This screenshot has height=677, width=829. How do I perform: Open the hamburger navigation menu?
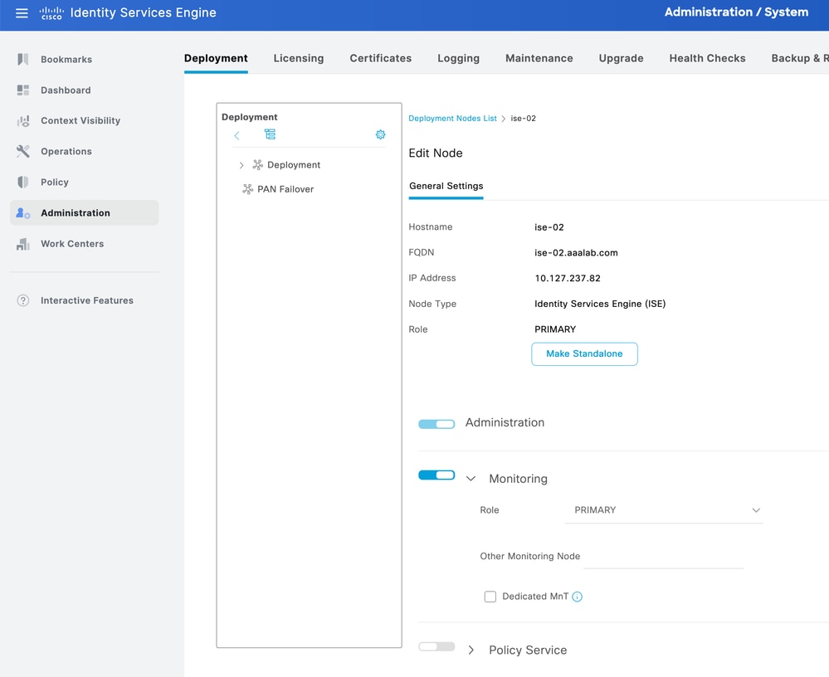(22, 13)
